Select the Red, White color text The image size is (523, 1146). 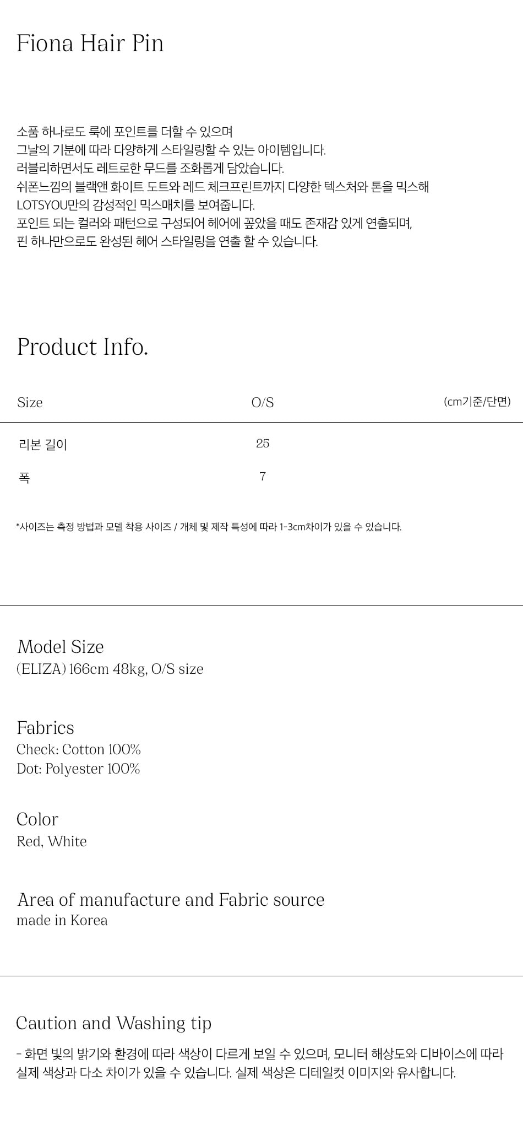(x=52, y=841)
